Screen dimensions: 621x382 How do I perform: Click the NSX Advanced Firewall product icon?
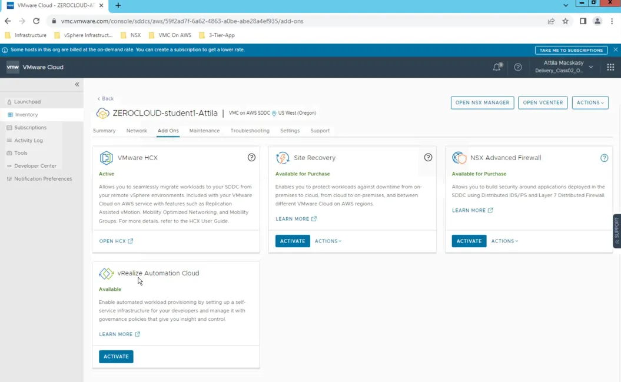tap(459, 158)
